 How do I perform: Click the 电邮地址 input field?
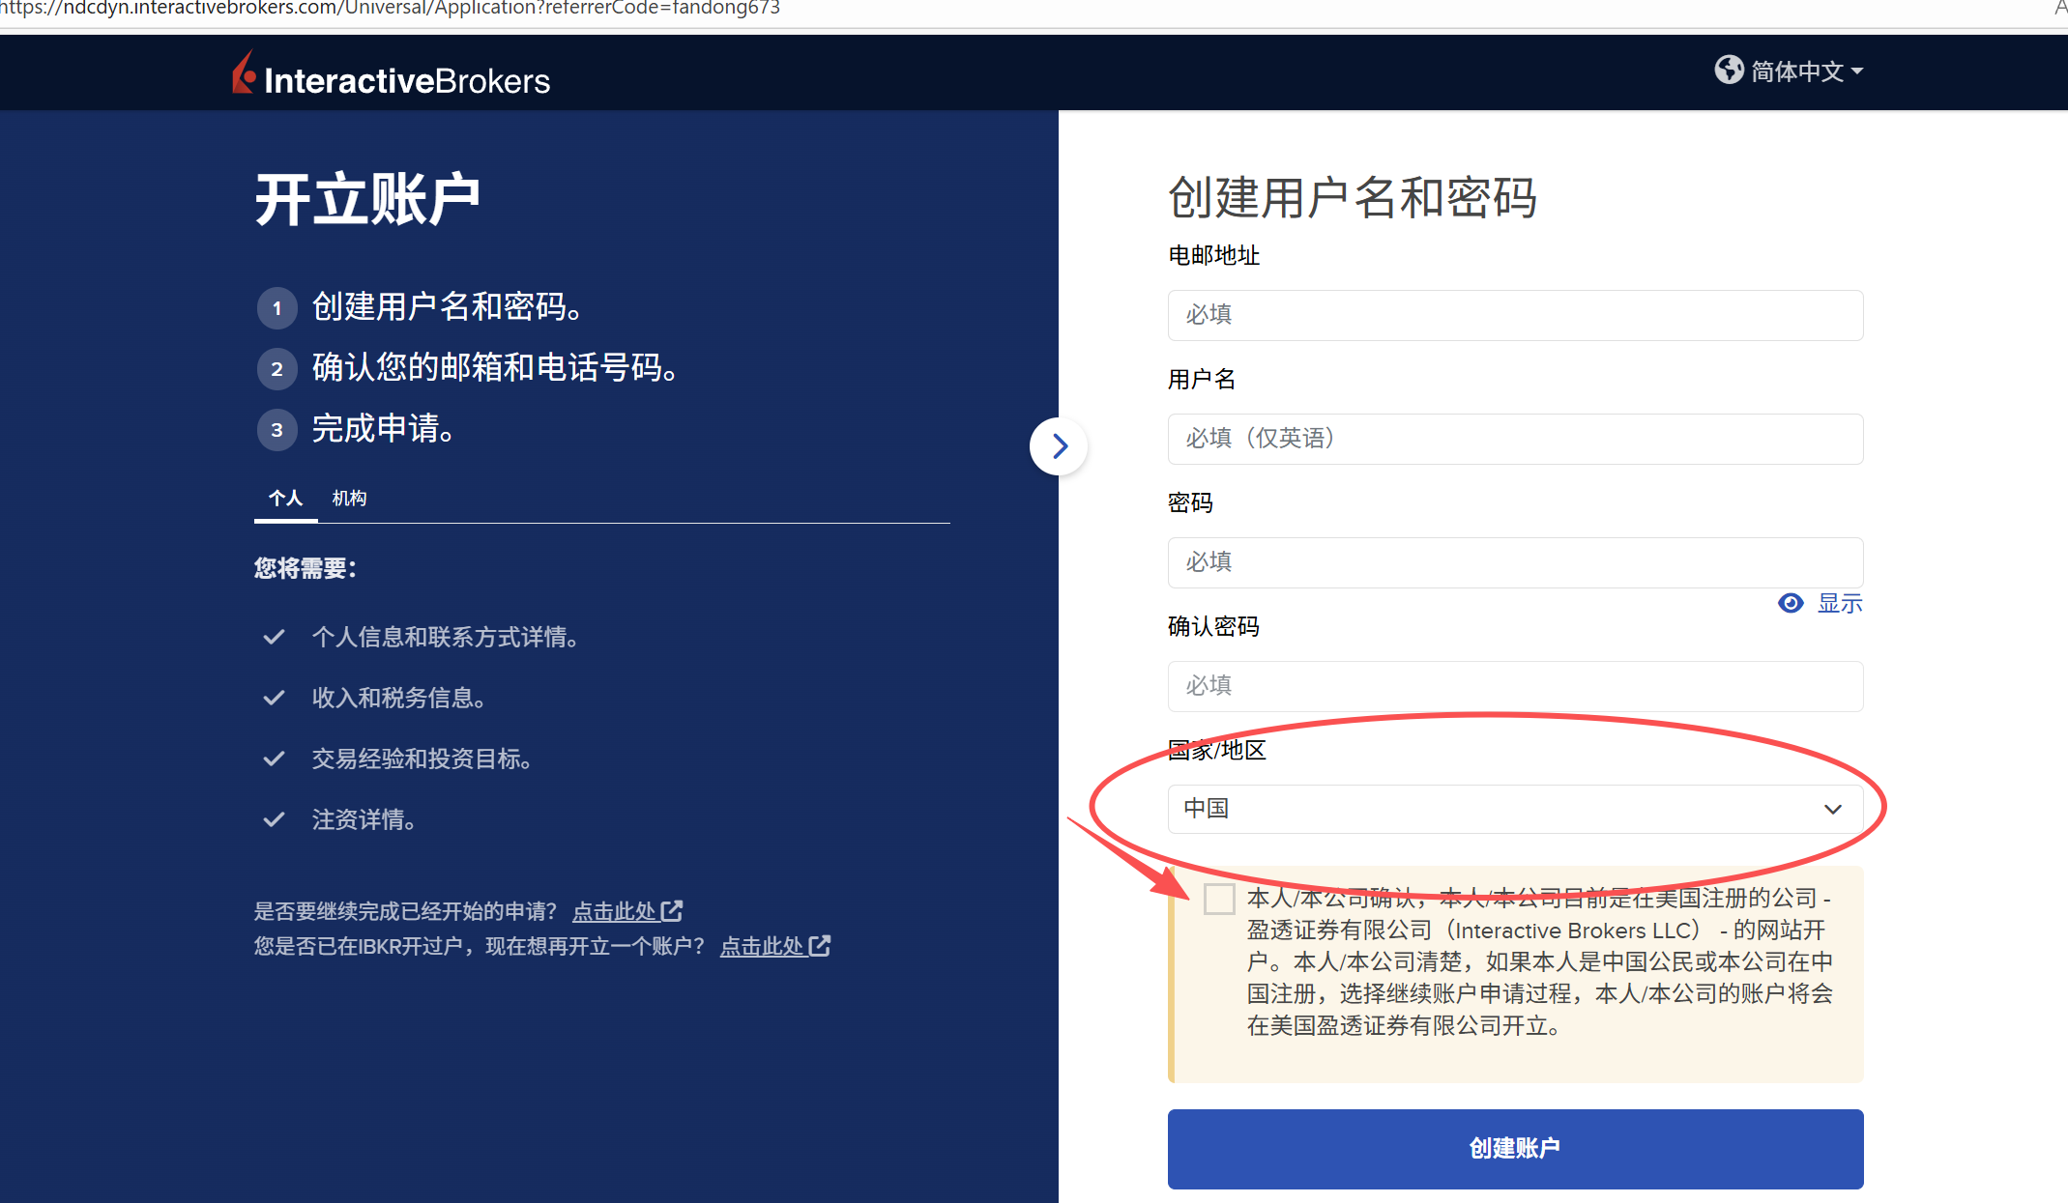click(1514, 315)
